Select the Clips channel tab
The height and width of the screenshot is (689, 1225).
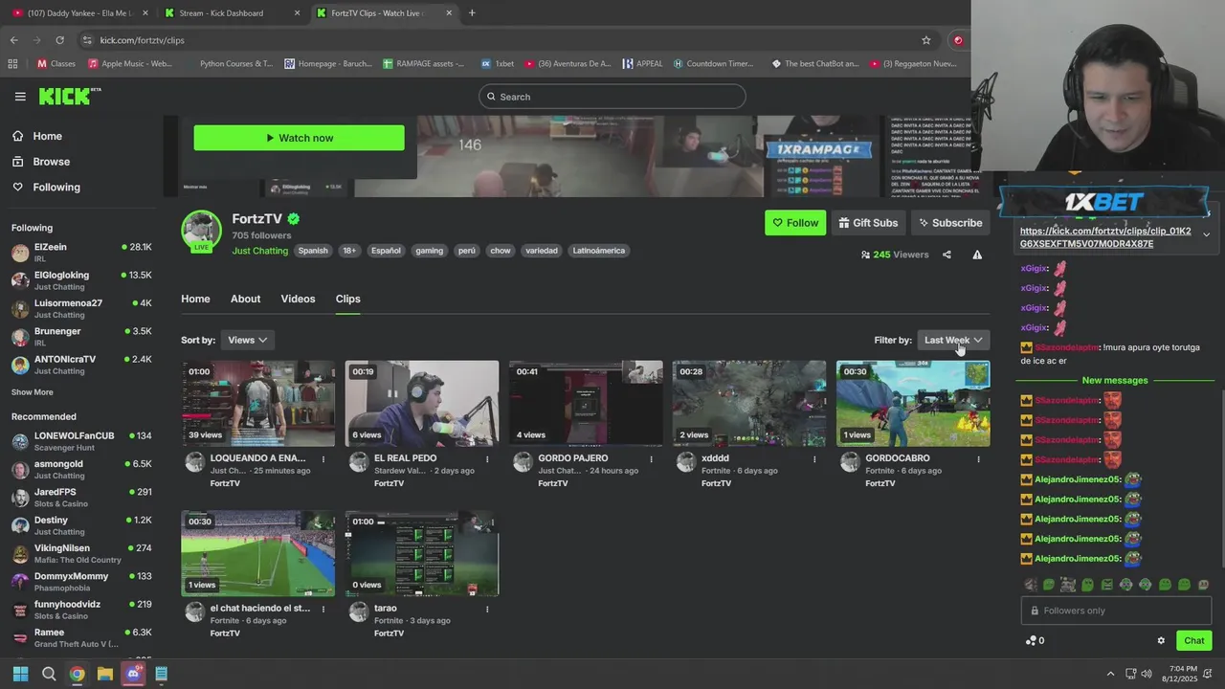click(347, 299)
